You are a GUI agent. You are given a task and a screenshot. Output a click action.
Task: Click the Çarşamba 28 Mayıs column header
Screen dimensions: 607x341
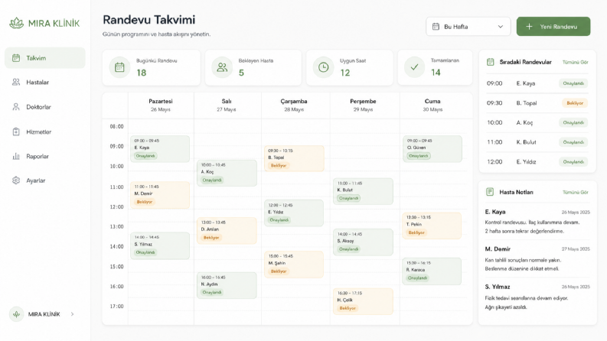294,105
